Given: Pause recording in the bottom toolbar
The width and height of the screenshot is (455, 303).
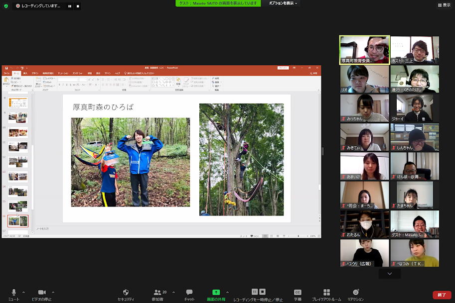Looking at the screenshot, I should [255, 292].
